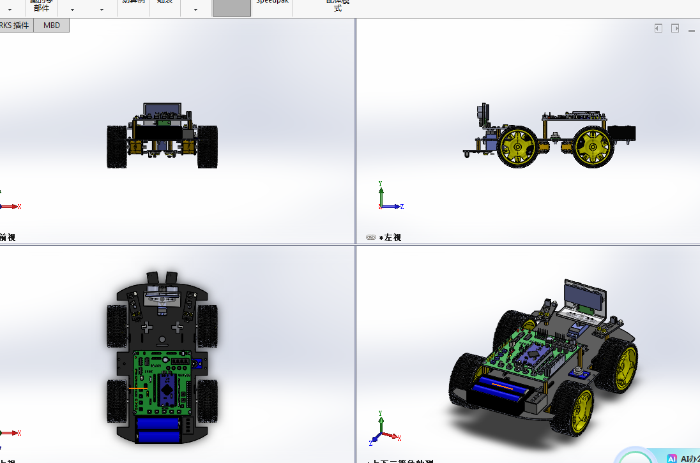Select the *左视 view label
Image resolution: width=700 pixels, height=463 pixels.
[x=390, y=237]
